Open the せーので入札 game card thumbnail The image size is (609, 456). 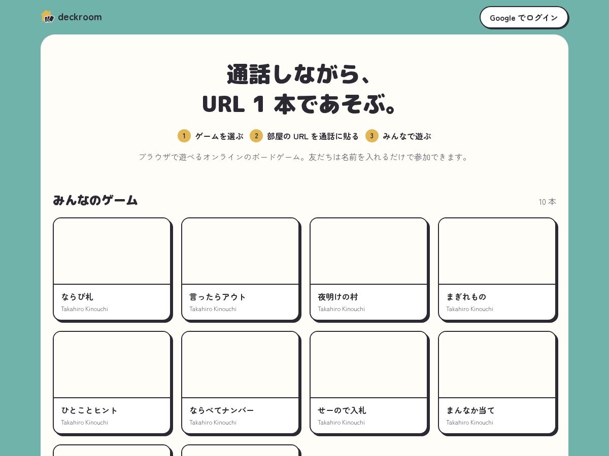368,365
